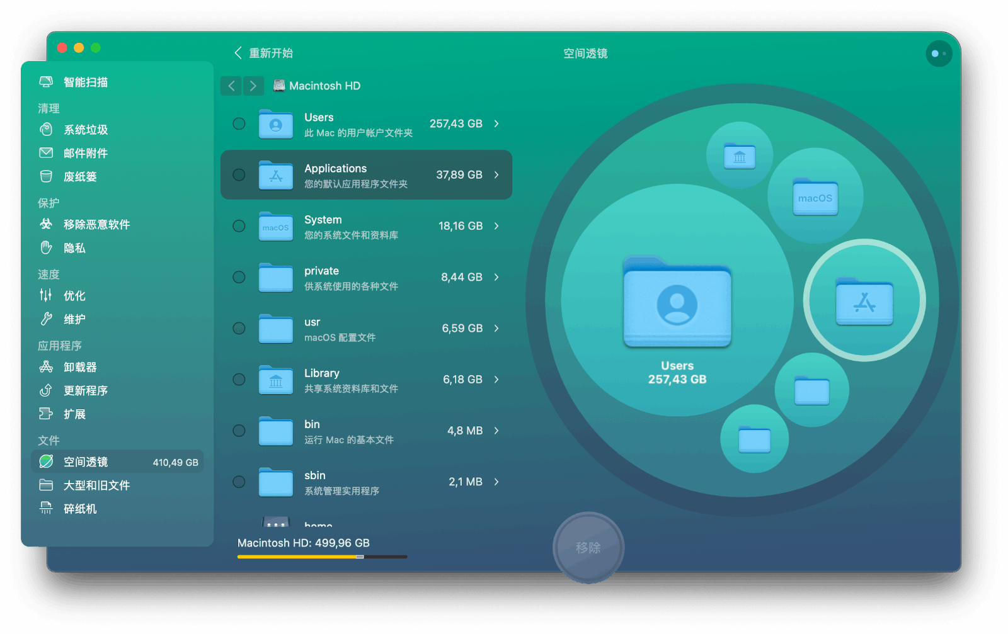The height and width of the screenshot is (634, 1008).
Task: Select 系统垃圾 cleanup in the sidebar
Action: pos(85,130)
